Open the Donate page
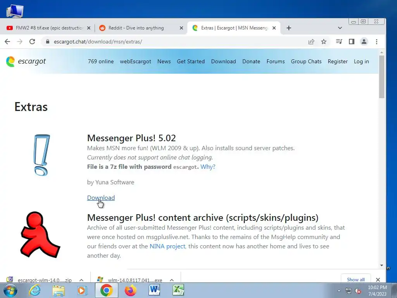This screenshot has height=298, width=397. pos(251,61)
